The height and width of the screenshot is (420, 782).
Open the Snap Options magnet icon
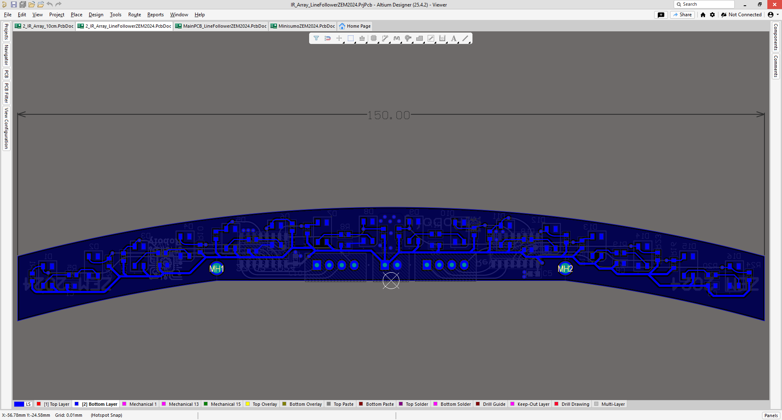327,38
